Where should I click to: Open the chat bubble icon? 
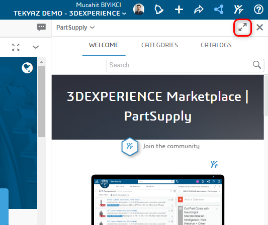click(41, 27)
